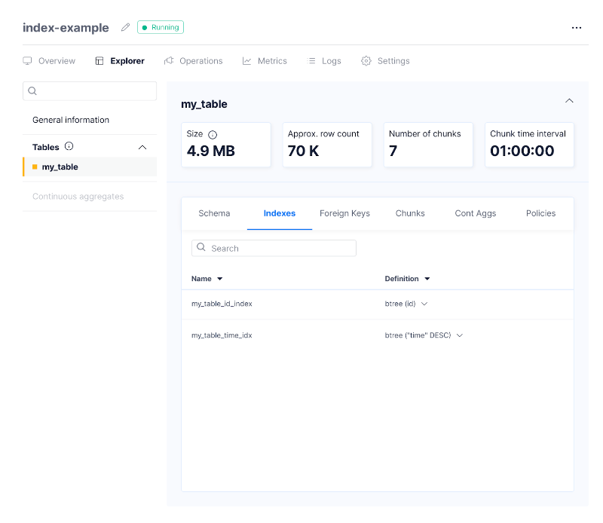This screenshot has height=523, width=603.
Task: Open the Metrics tab
Action: pyautogui.click(x=265, y=61)
